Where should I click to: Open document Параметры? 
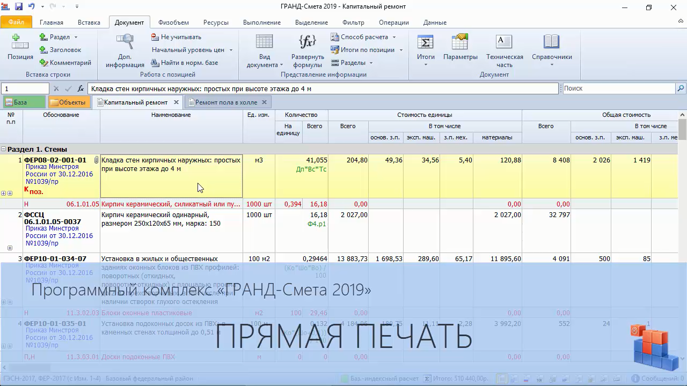tap(460, 47)
